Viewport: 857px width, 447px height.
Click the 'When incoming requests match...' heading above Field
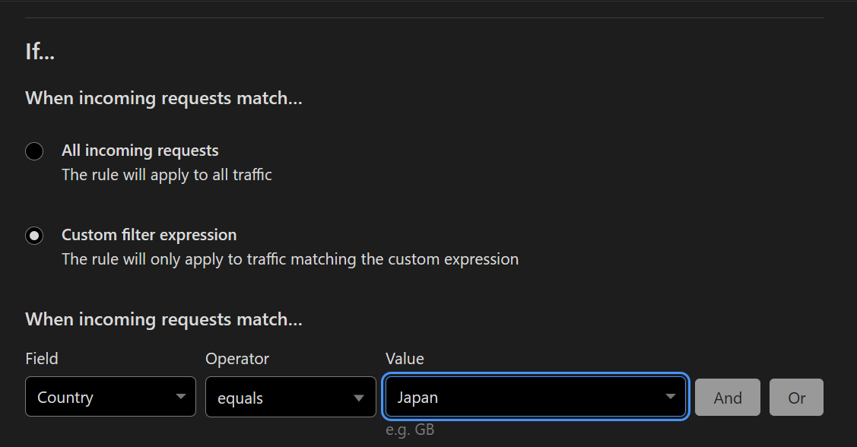164,319
